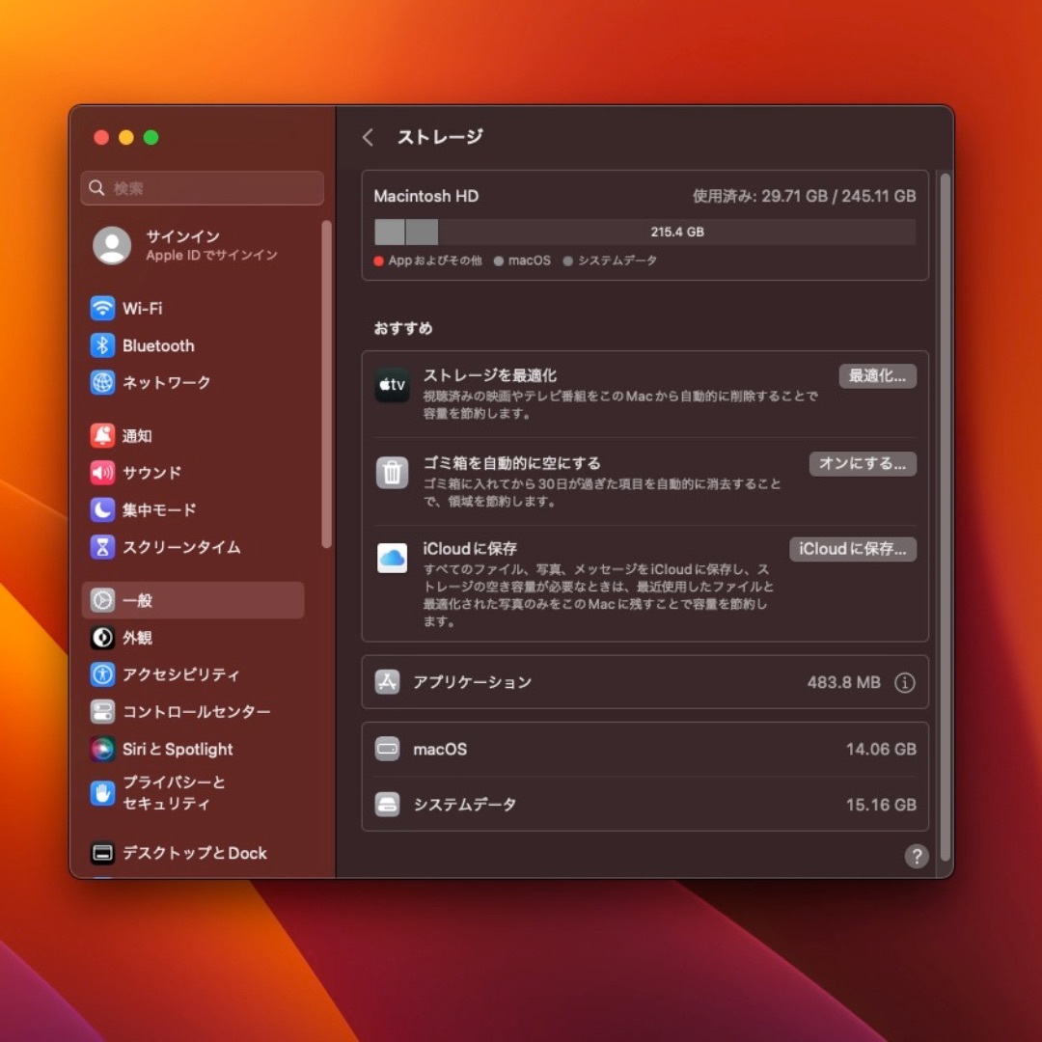Click the green zoom window button
This screenshot has height=1042, width=1042.
pyautogui.click(x=151, y=138)
